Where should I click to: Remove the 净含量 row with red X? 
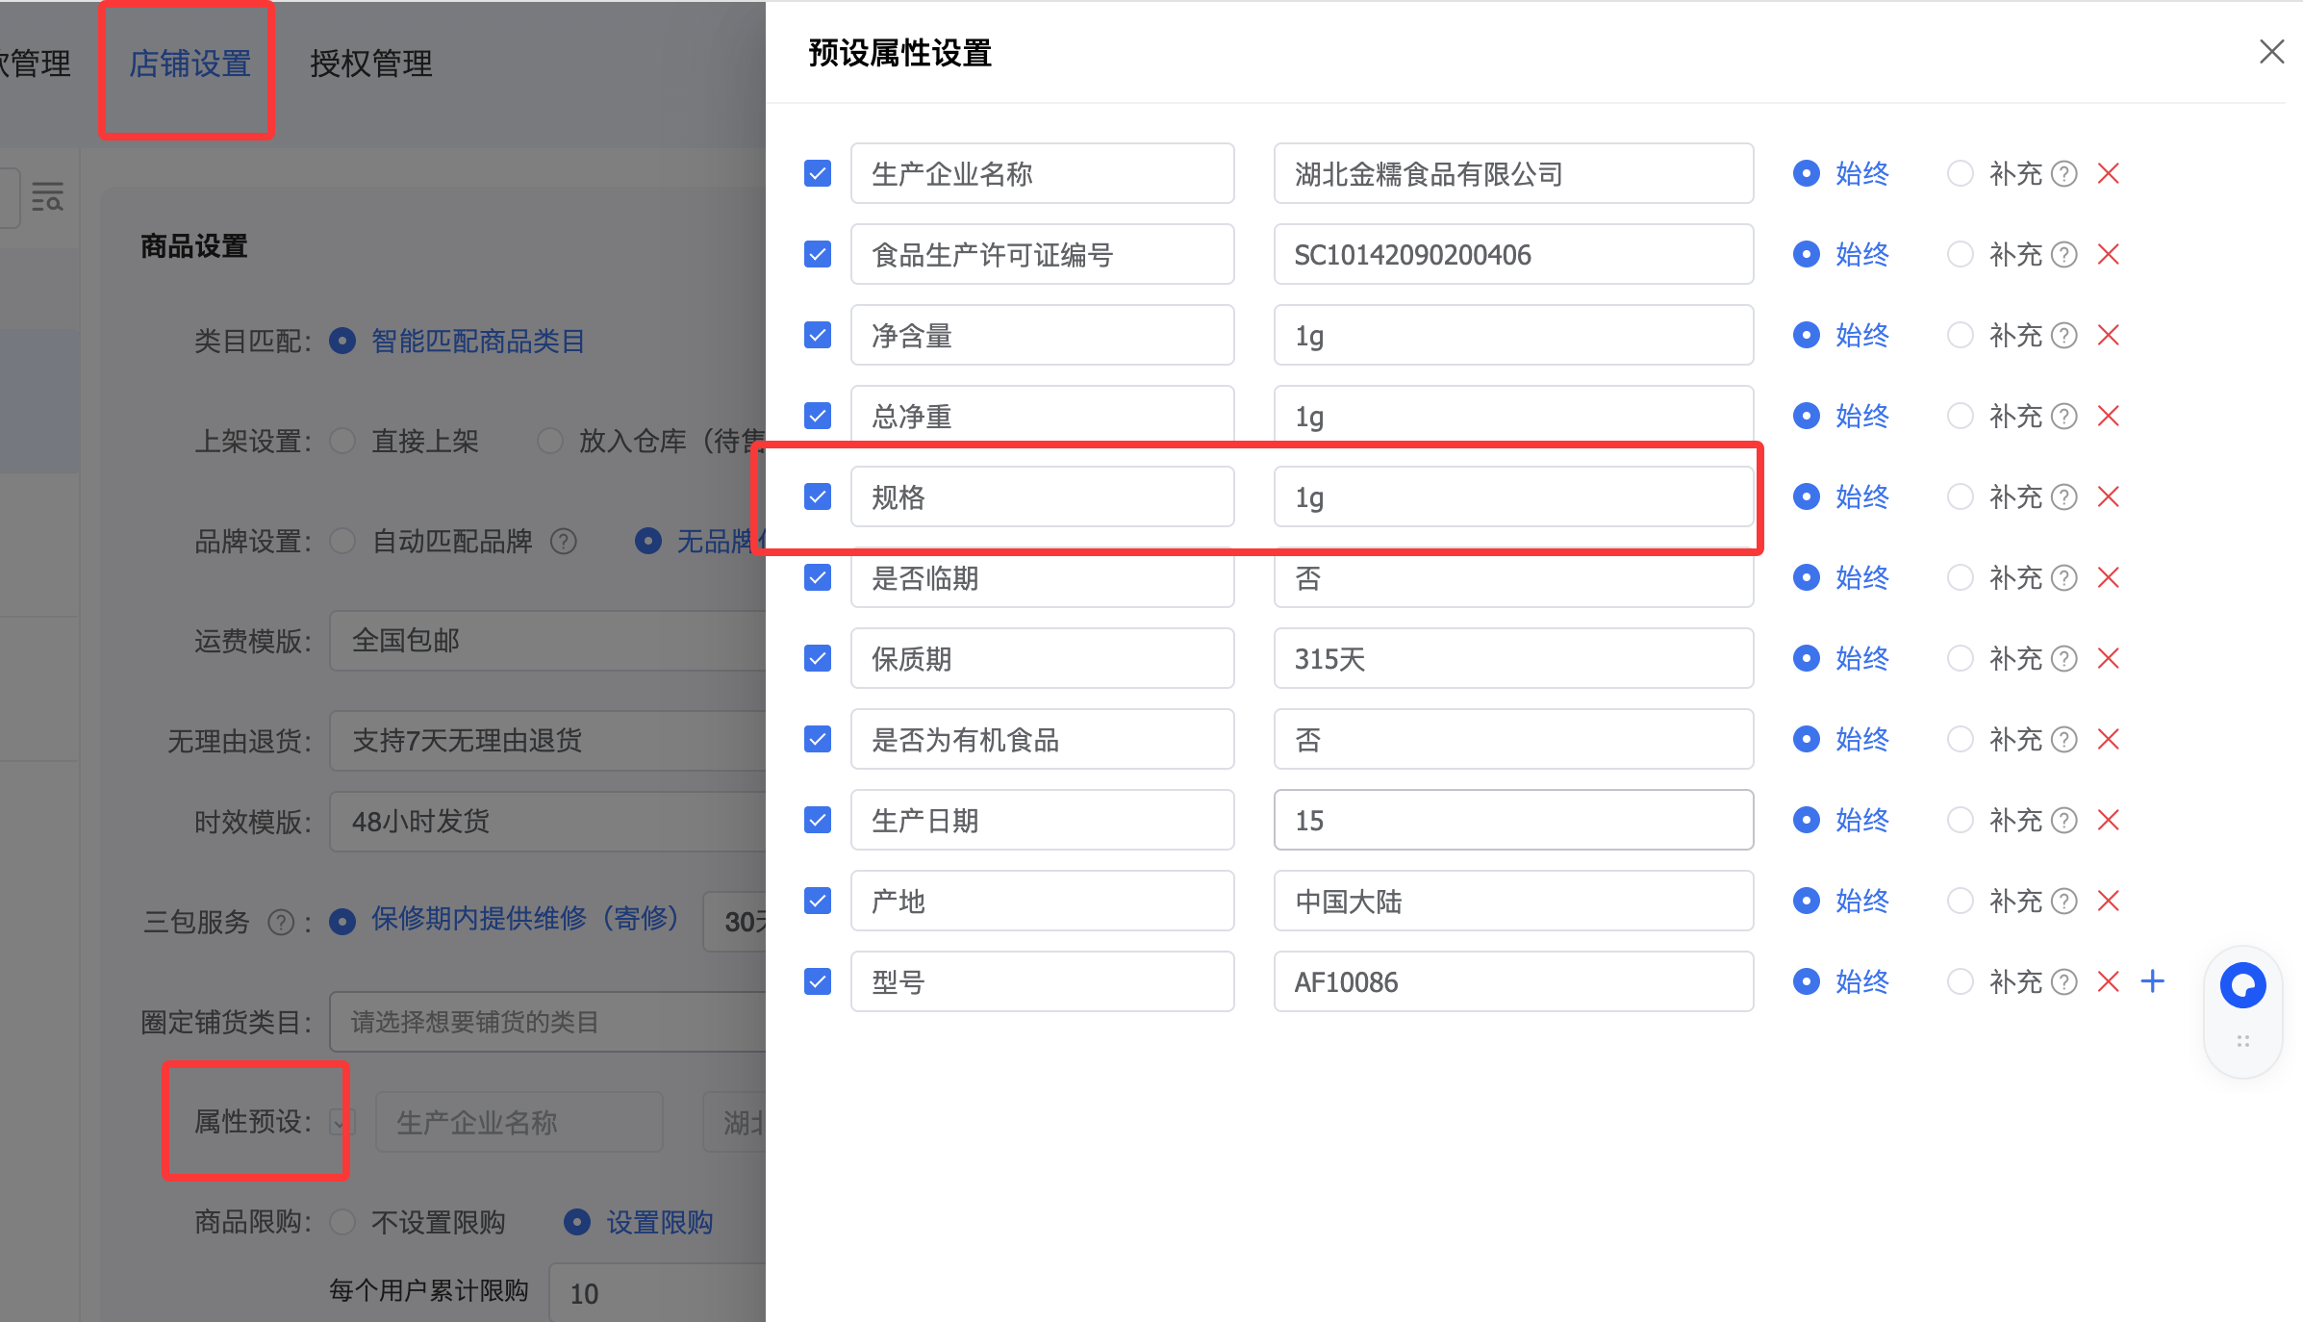pos(2108,336)
